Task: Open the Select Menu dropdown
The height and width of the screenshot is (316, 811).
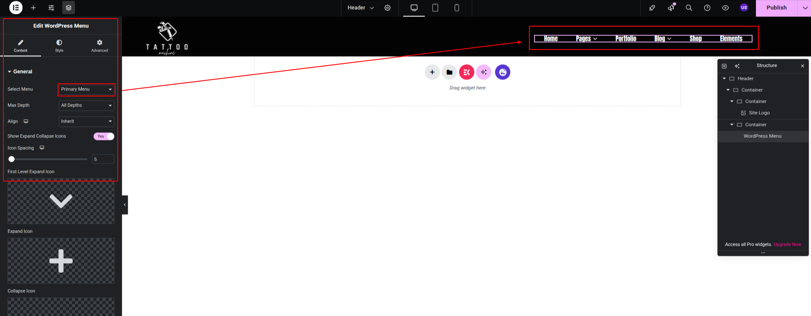Action: tap(86, 89)
